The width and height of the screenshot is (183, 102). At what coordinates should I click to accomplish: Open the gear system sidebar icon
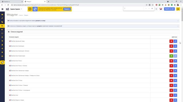coord(2,52)
